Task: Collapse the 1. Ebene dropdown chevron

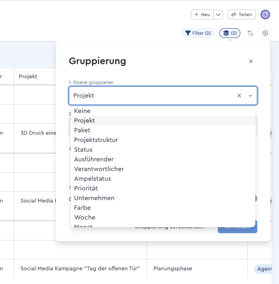Action: tap(250, 96)
